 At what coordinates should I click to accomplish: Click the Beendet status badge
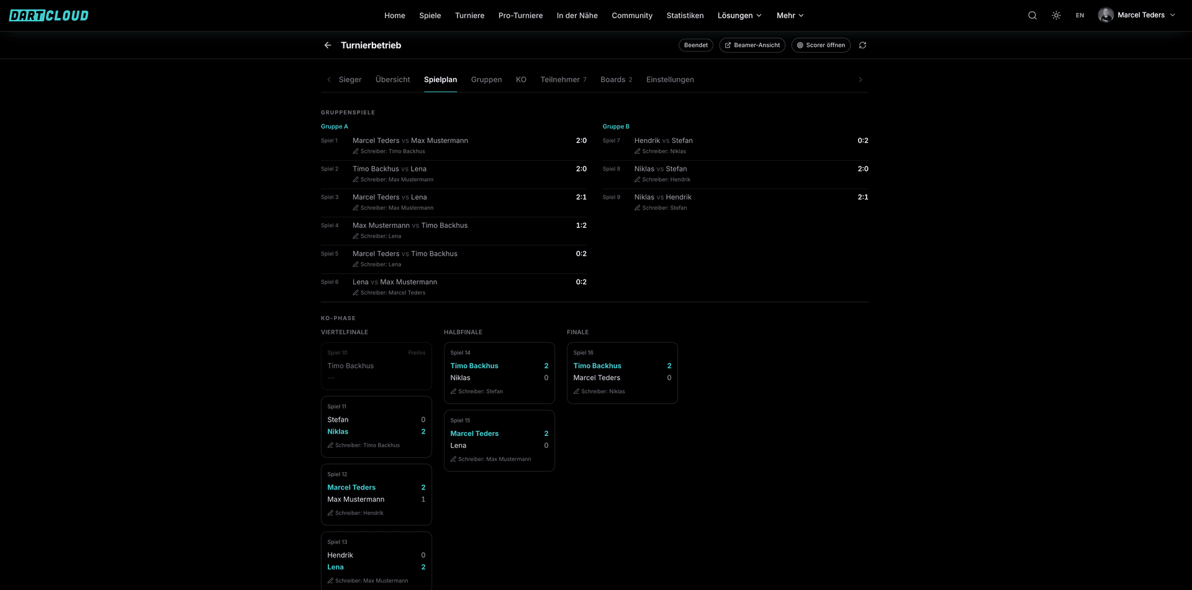point(696,45)
